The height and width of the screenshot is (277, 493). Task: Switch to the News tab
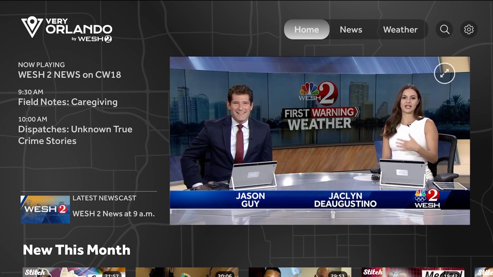[351, 29]
